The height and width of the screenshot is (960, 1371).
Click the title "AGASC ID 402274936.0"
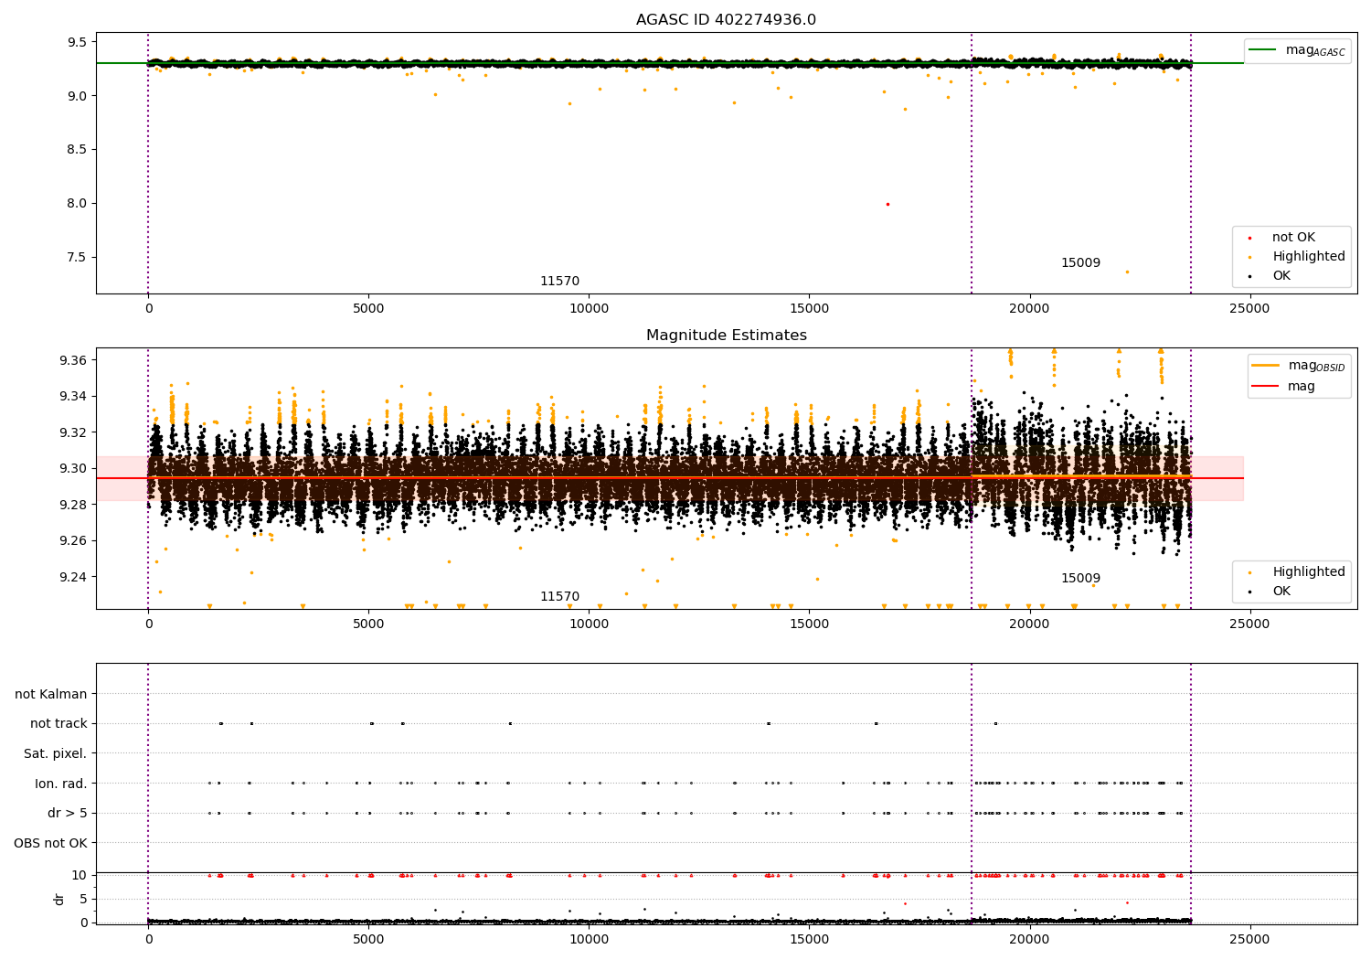[x=727, y=20]
